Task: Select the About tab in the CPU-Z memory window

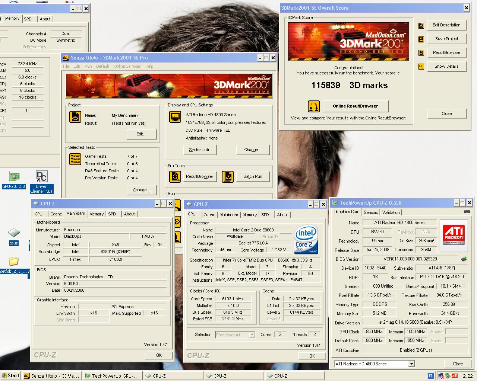Action: (45, 19)
